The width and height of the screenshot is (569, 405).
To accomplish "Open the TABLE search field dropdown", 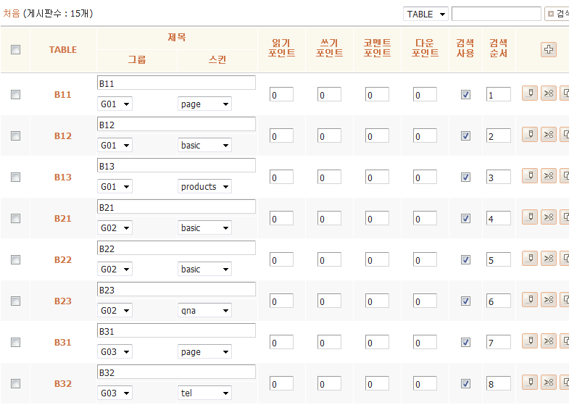I will coord(425,14).
